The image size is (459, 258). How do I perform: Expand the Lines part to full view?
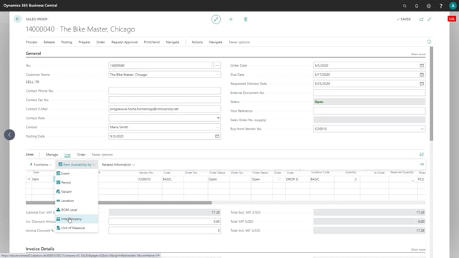tap(422, 155)
